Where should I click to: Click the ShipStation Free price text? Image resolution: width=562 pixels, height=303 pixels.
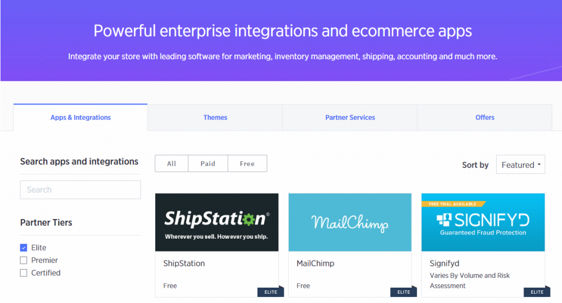170,286
